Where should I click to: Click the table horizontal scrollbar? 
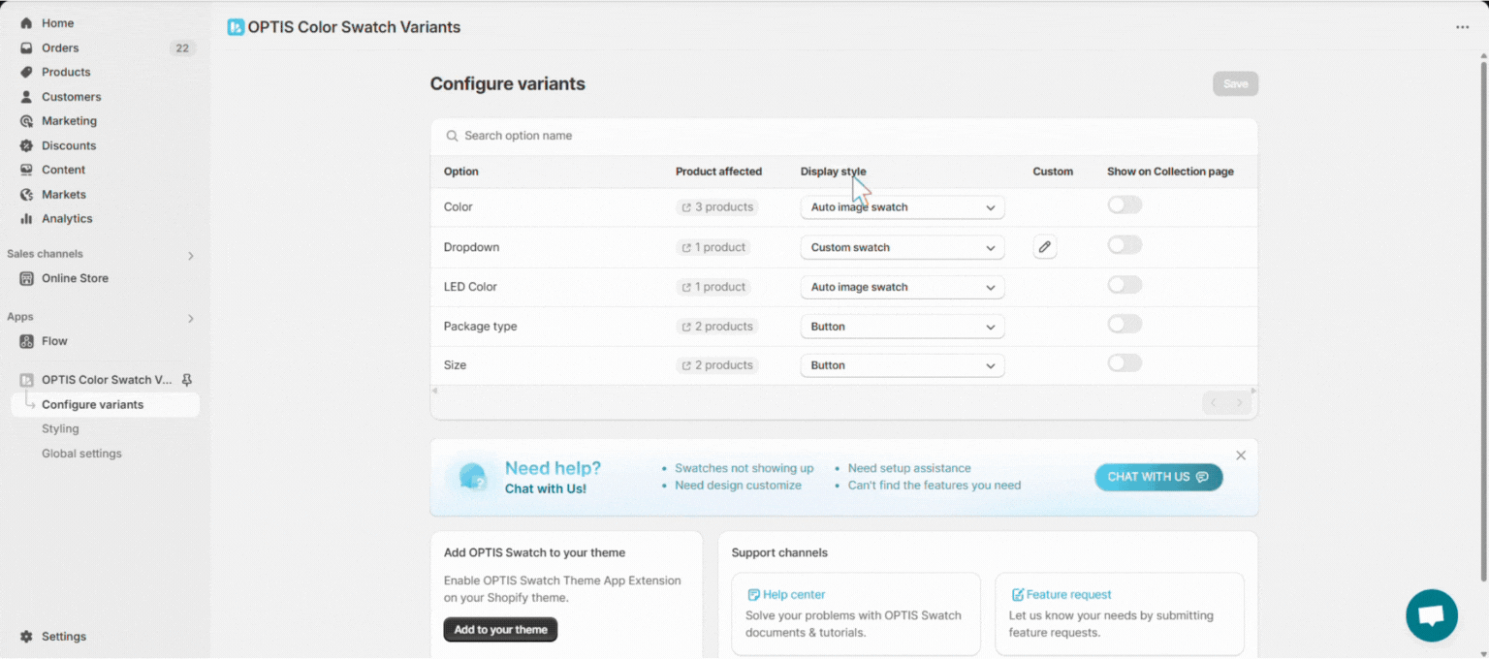tap(843, 390)
